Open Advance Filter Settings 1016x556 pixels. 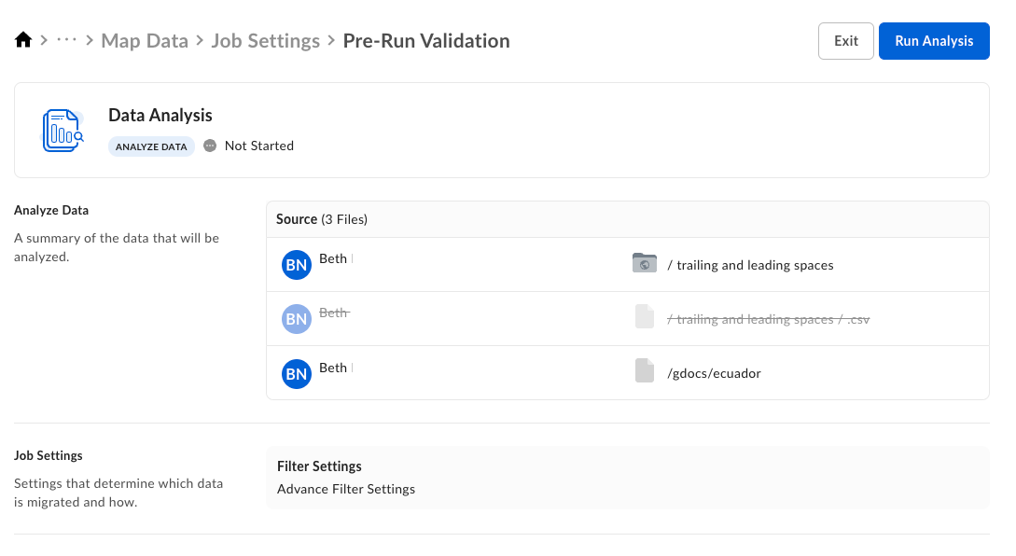click(x=346, y=489)
